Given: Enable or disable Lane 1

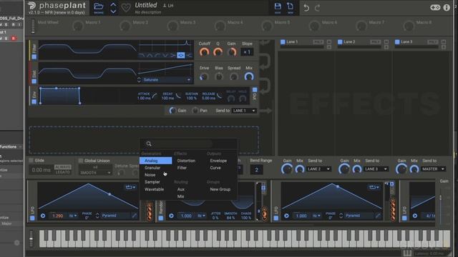Looking at the screenshot, I should pos(283,42).
